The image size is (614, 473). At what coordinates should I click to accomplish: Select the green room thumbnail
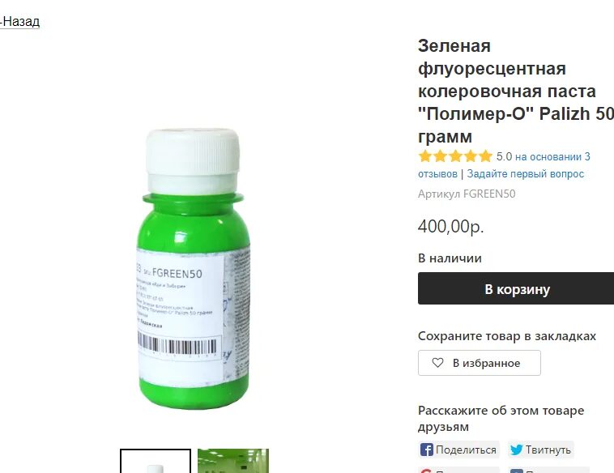click(233, 461)
